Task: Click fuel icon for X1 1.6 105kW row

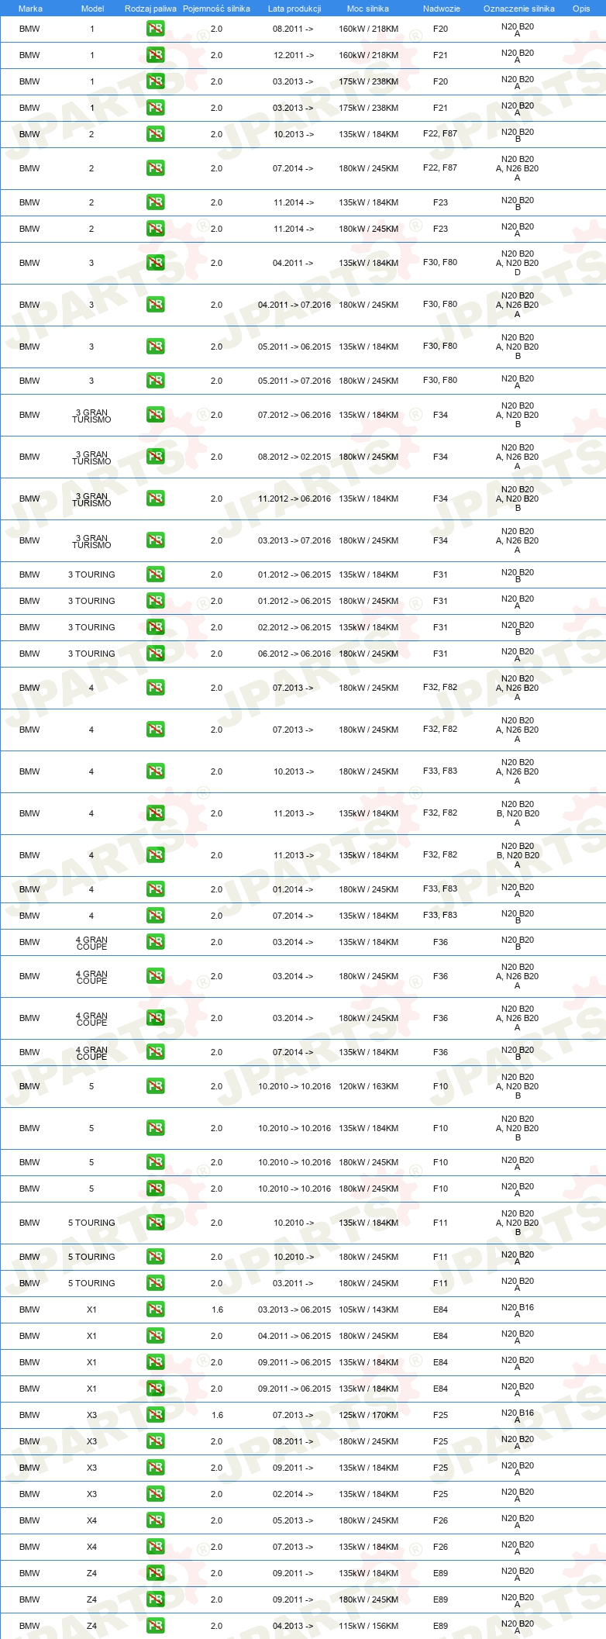Action: point(155,1309)
